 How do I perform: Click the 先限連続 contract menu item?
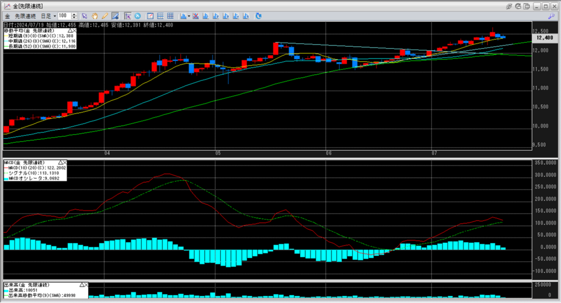(x=26, y=15)
